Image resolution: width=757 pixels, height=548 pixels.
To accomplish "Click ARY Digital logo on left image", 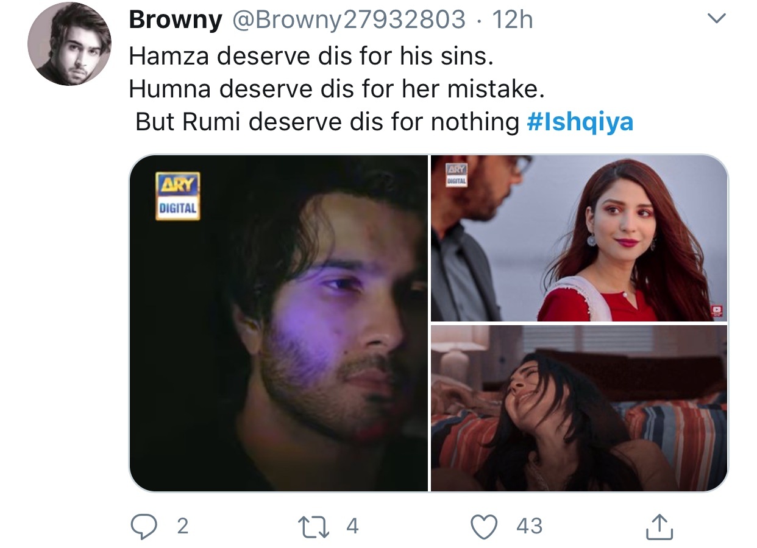I will point(177,195).
